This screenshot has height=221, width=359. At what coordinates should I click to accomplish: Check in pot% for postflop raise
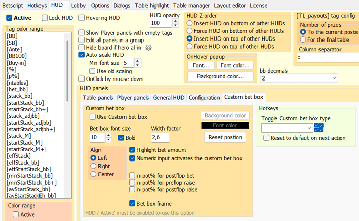(x=132, y=189)
